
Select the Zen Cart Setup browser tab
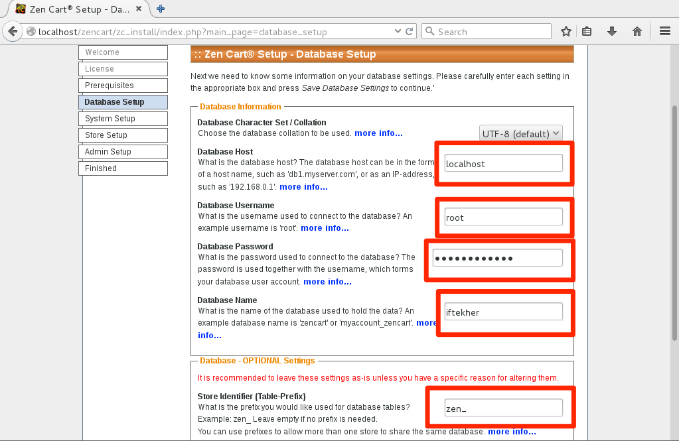[78, 9]
